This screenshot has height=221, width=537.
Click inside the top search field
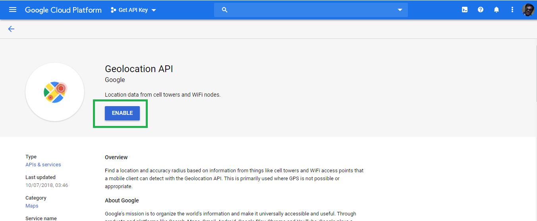coord(311,10)
